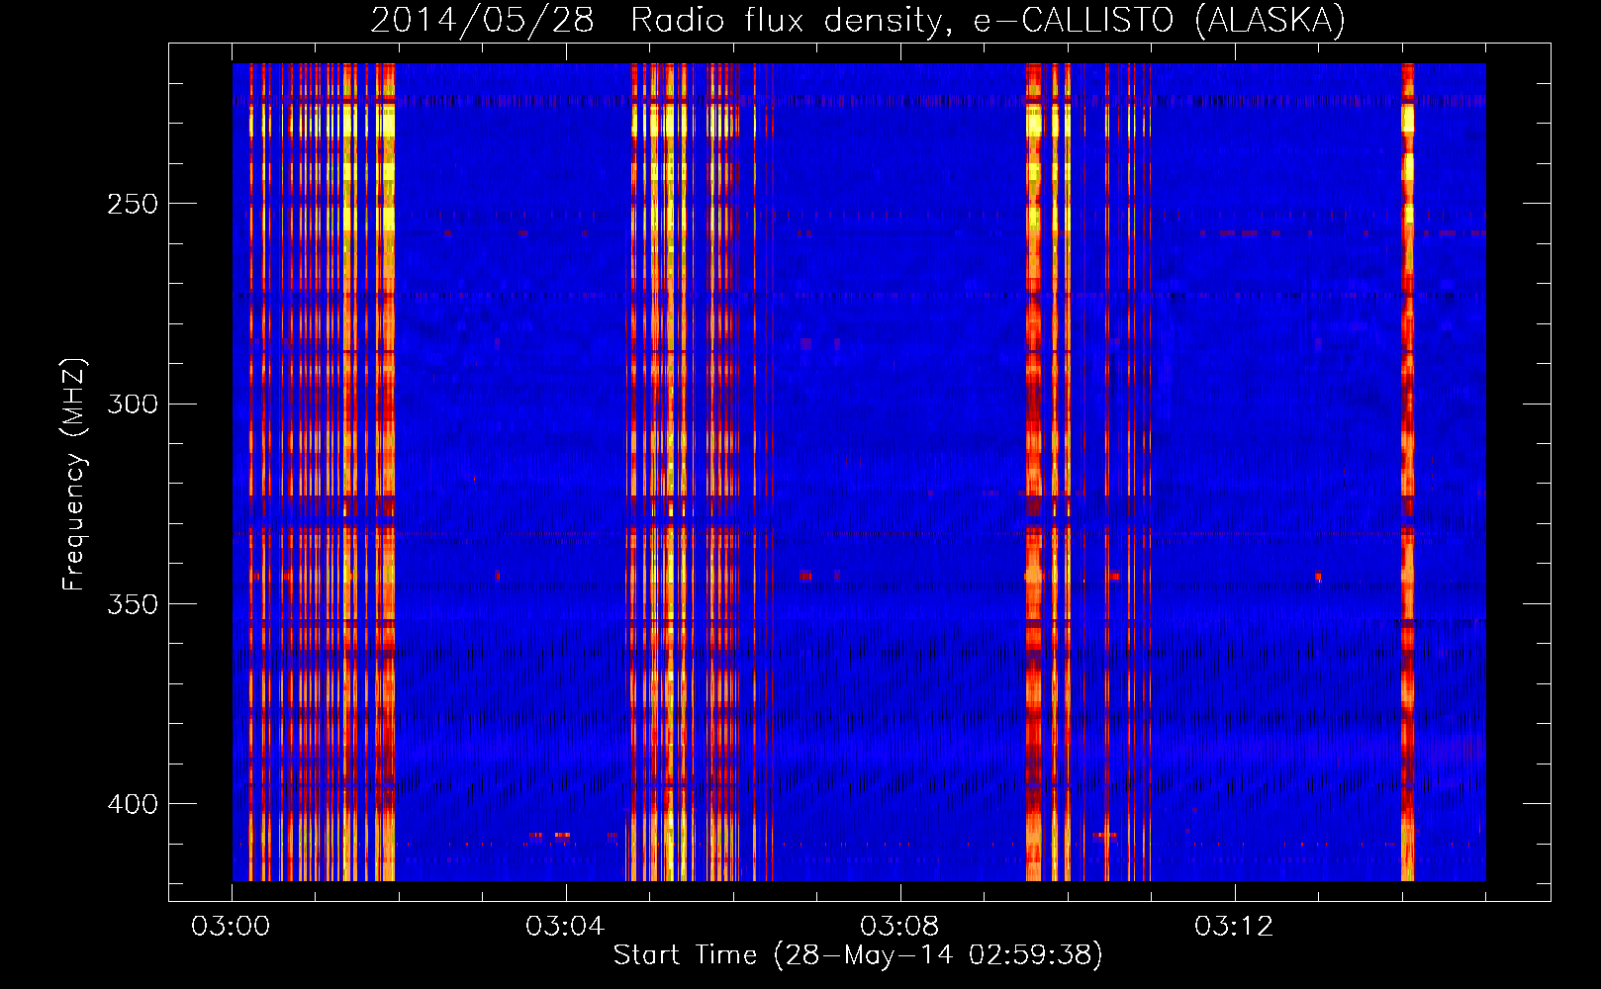Click the '03:12' time tick label
1601x989 pixels.
1234,926
